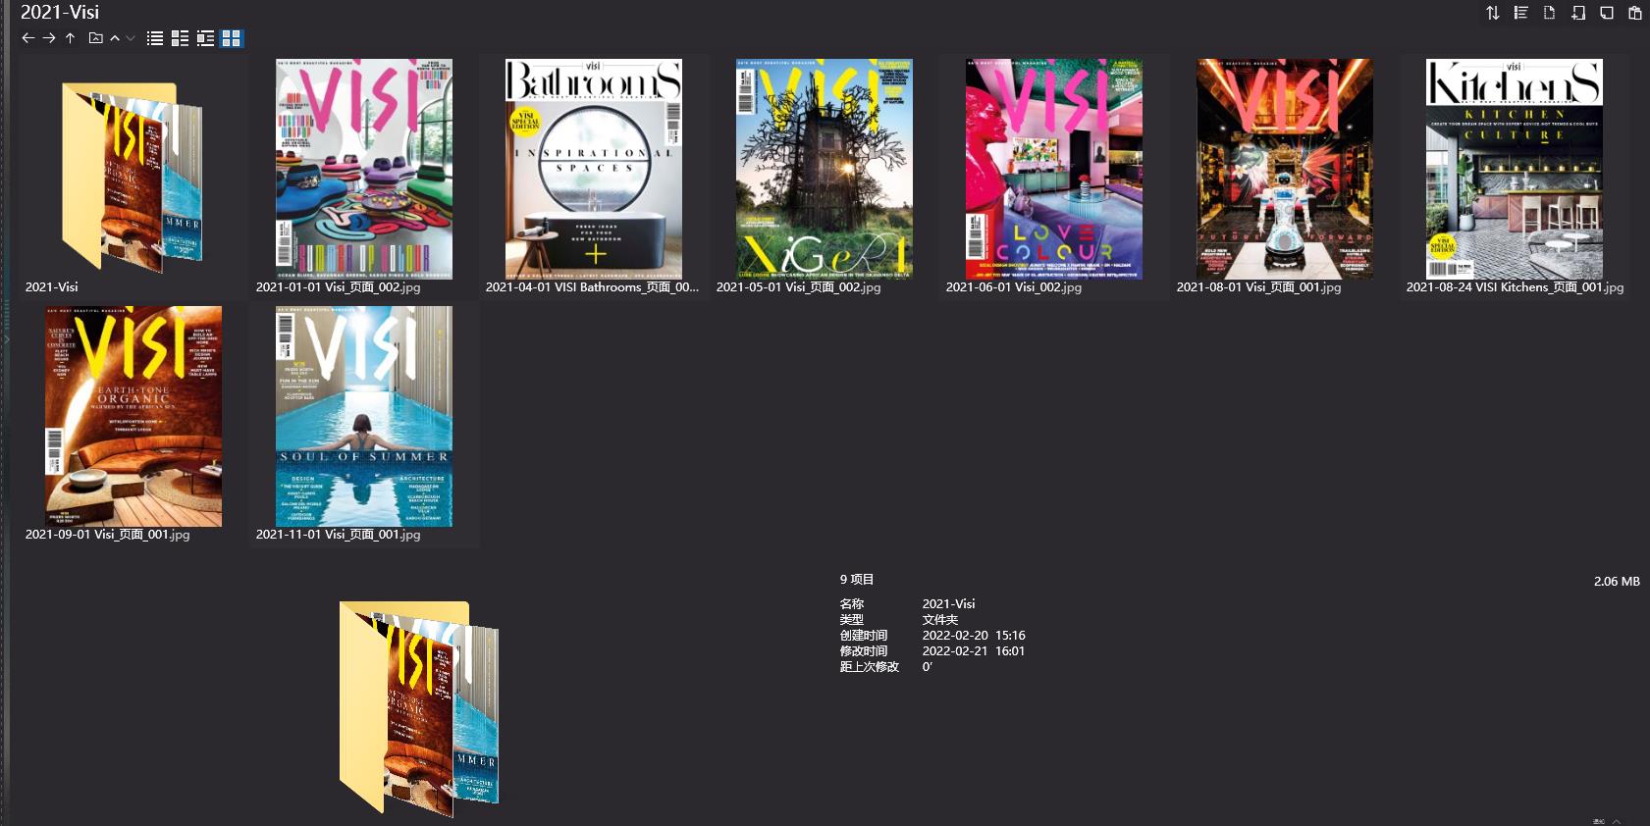Switch to thumbnails with details view
The height and width of the screenshot is (826, 1650).
click(180, 38)
